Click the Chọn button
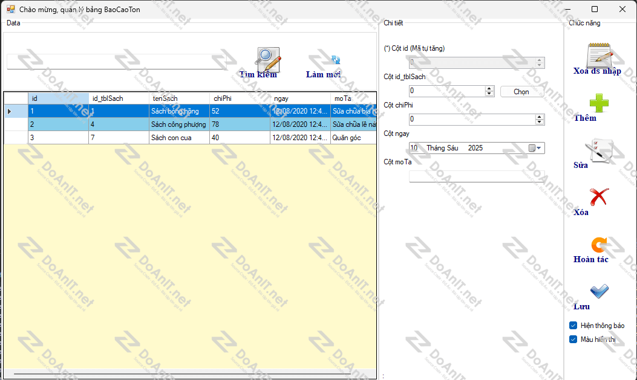The image size is (637, 380). tap(521, 92)
